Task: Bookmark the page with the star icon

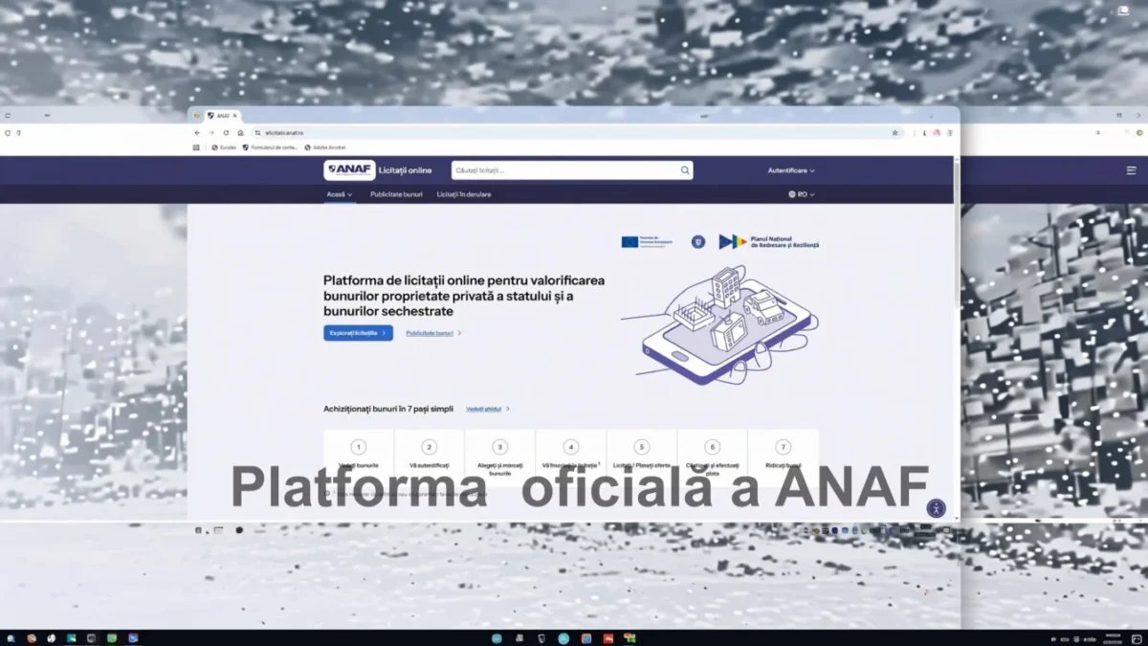Action: [x=895, y=133]
